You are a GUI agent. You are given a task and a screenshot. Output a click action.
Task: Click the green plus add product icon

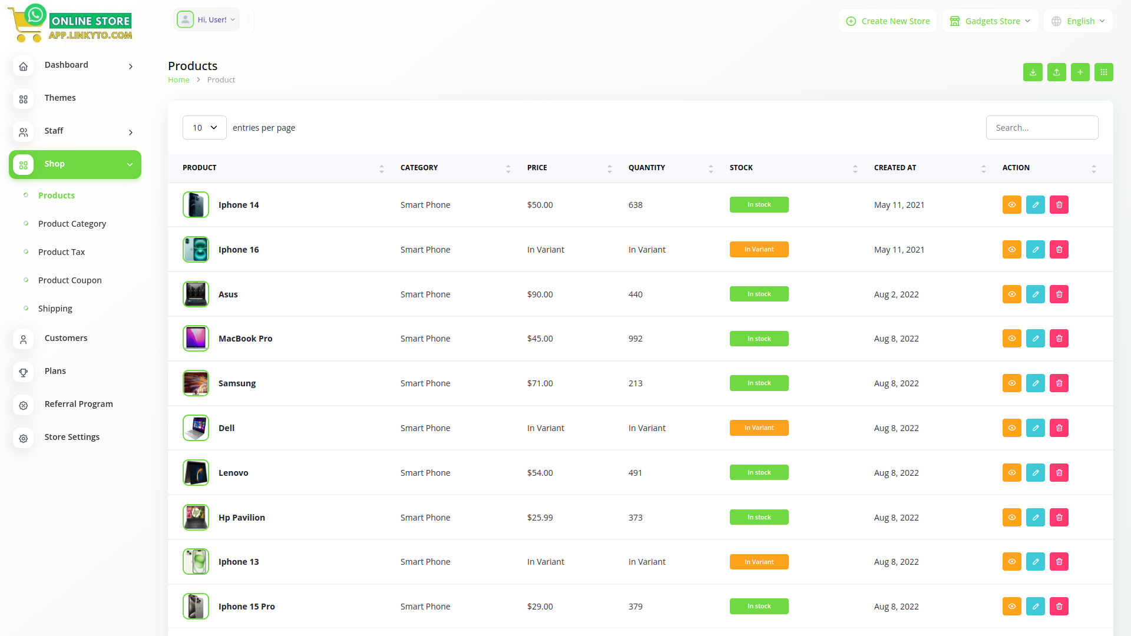point(1080,72)
